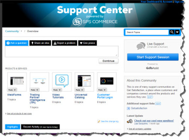Expand the Rate dropdown under Customer Portal Login
This screenshot has height=140, width=189.
click(102, 90)
